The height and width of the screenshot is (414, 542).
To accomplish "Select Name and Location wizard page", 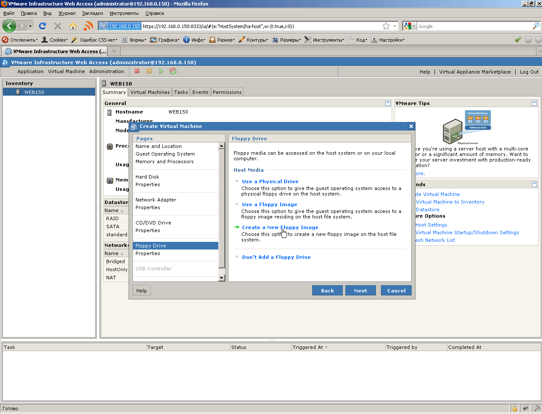I will [158, 146].
